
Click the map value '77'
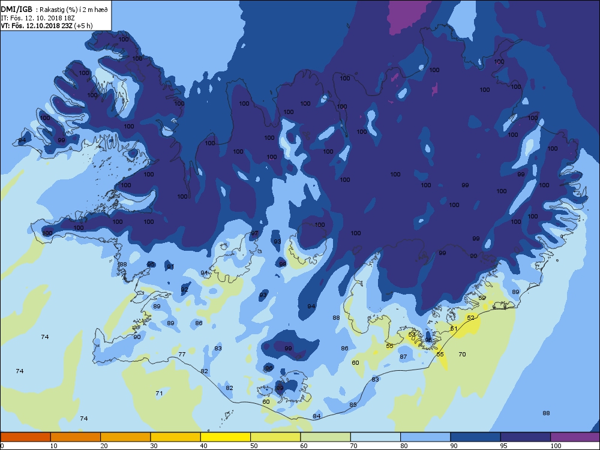(182, 354)
